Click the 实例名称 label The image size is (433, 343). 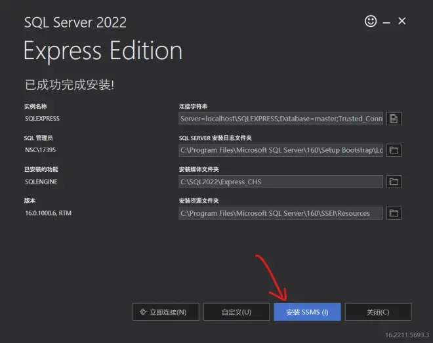[35, 106]
